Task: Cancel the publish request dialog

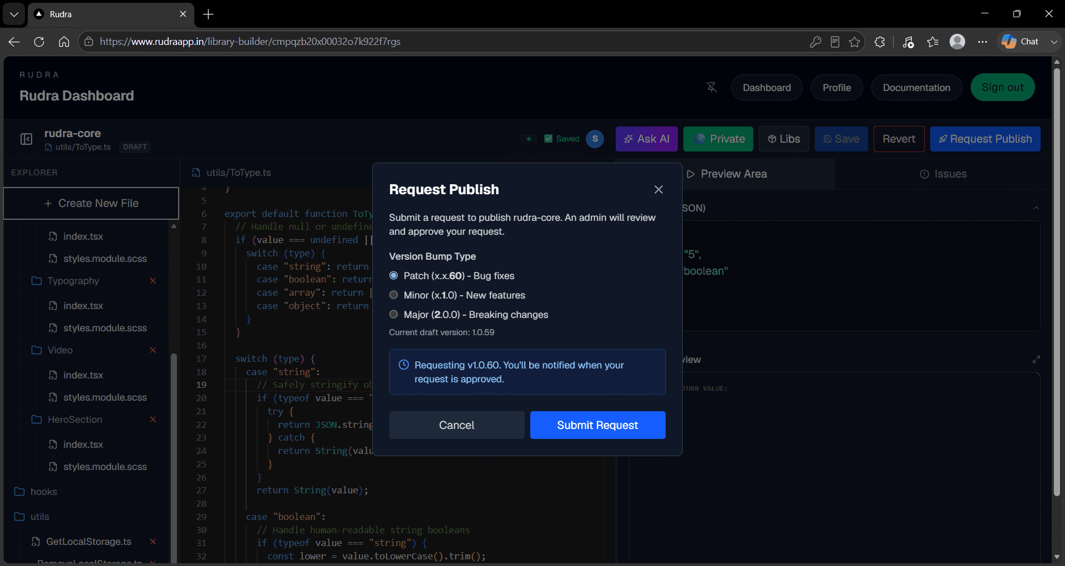Action: point(457,425)
